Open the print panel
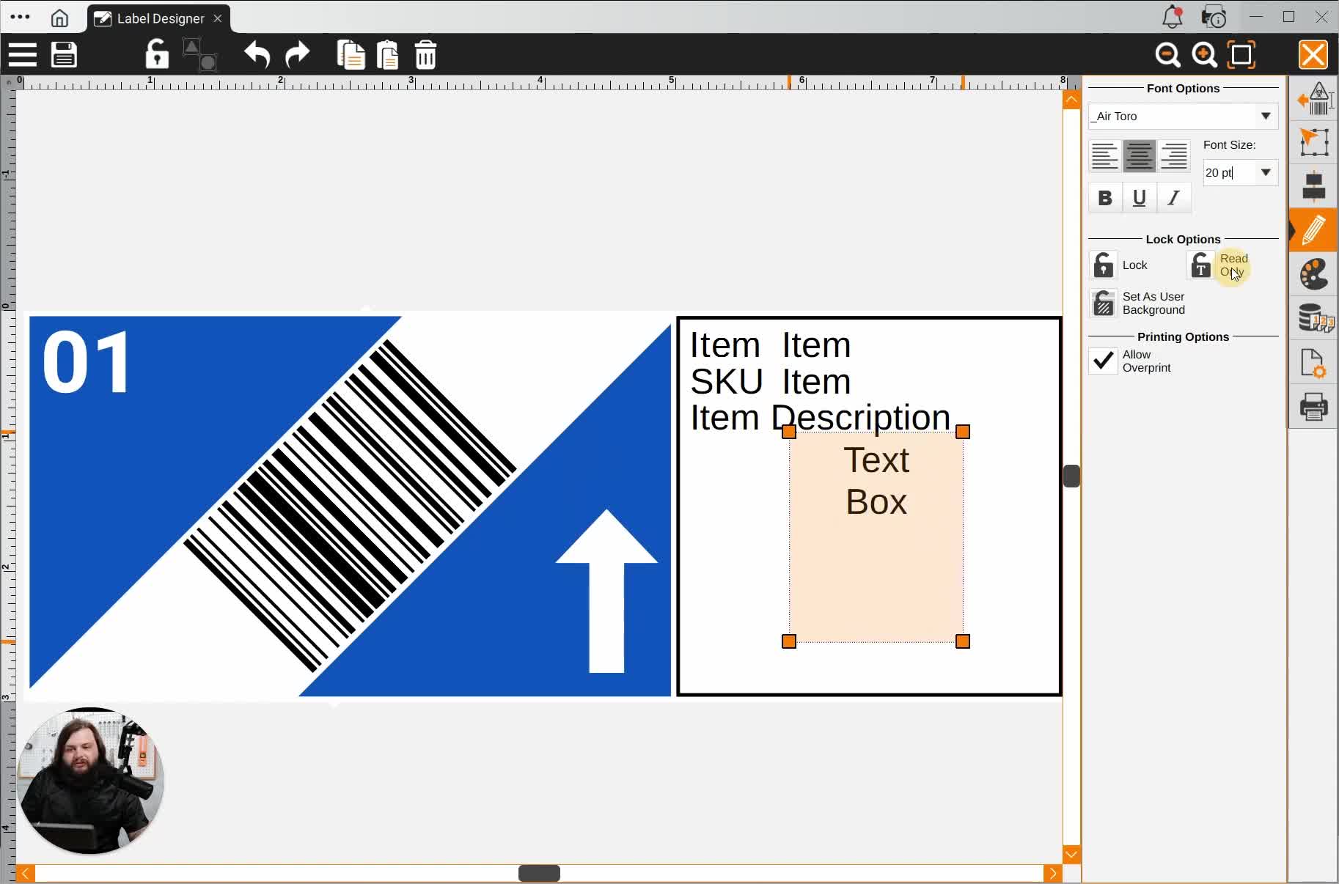This screenshot has width=1339, height=884. pyautogui.click(x=1314, y=407)
